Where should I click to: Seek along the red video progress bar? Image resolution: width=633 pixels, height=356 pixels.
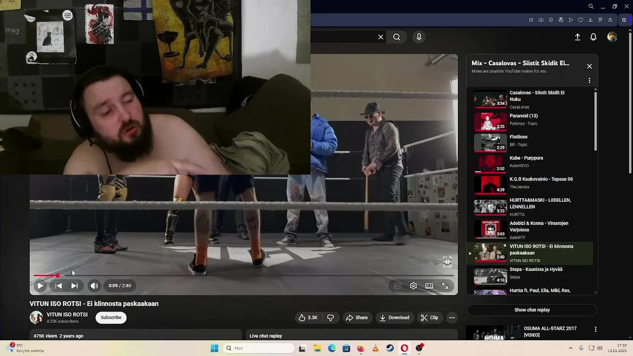coord(243,275)
